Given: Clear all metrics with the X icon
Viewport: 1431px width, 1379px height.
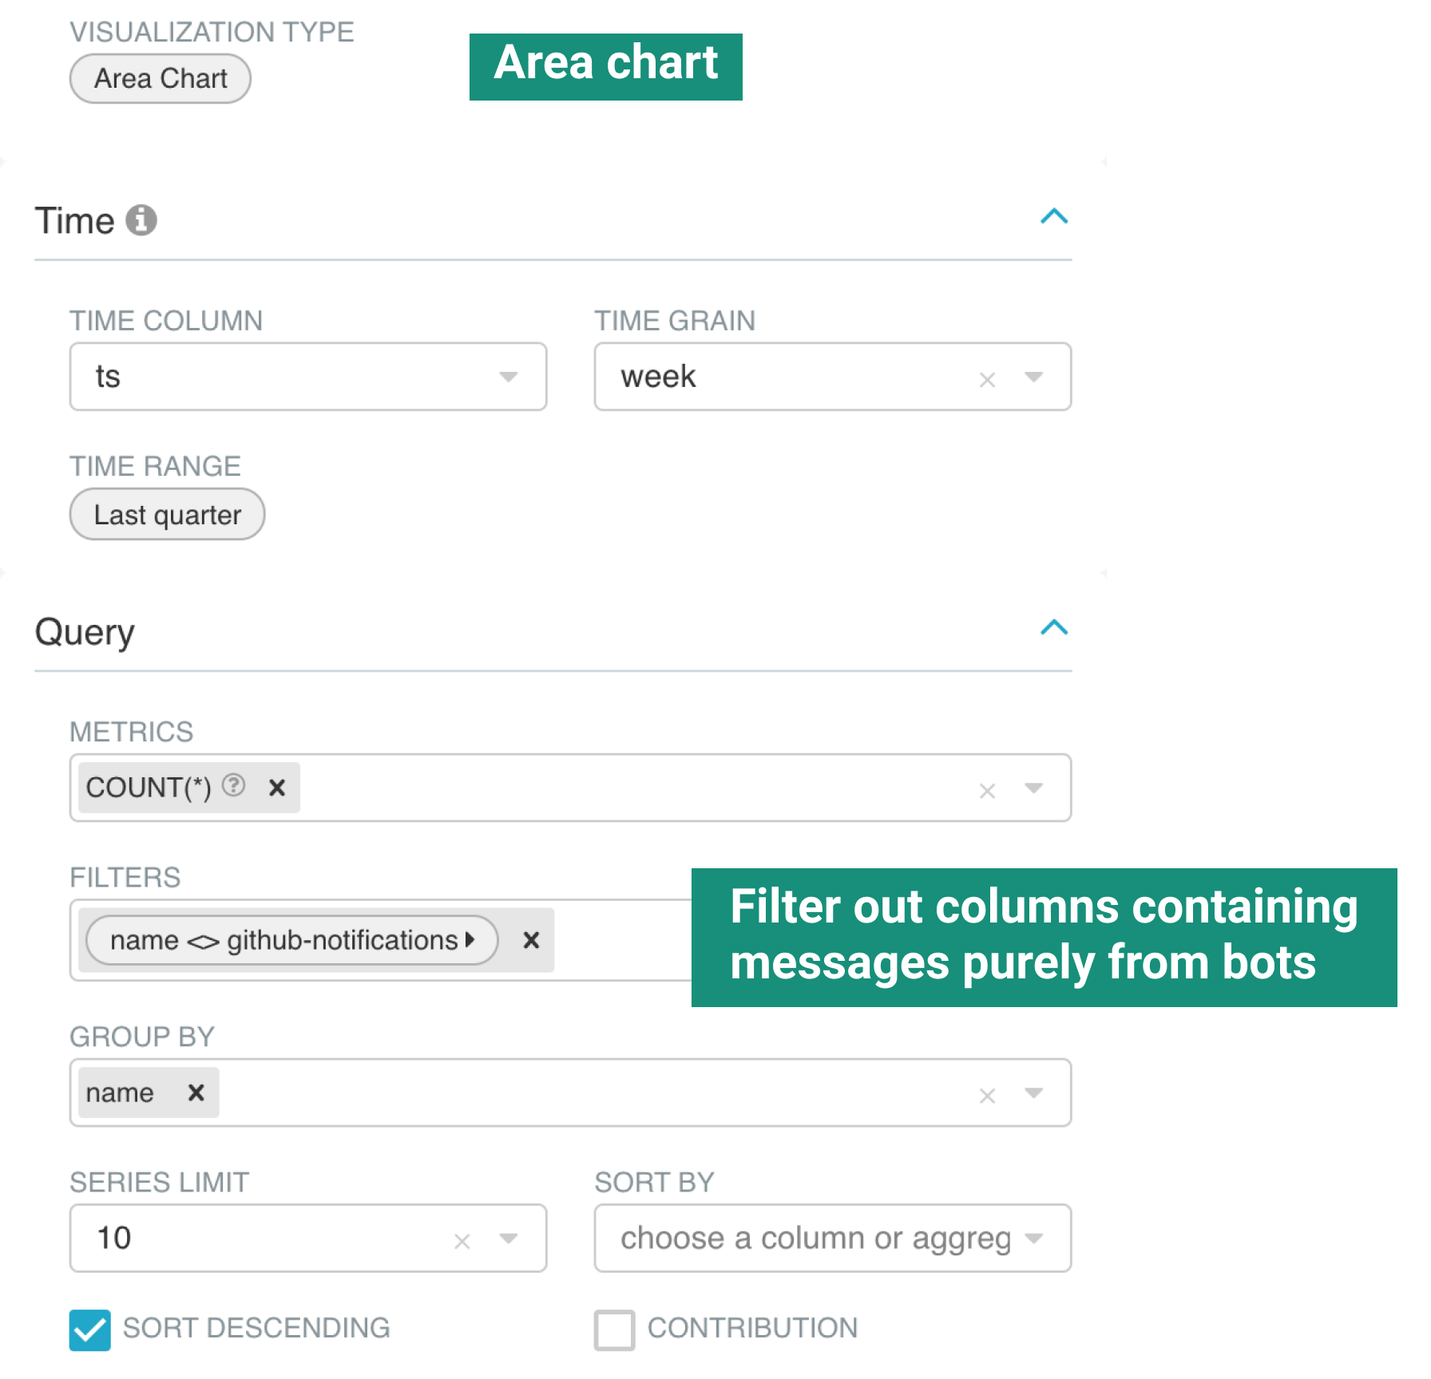Looking at the screenshot, I should [x=987, y=790].
